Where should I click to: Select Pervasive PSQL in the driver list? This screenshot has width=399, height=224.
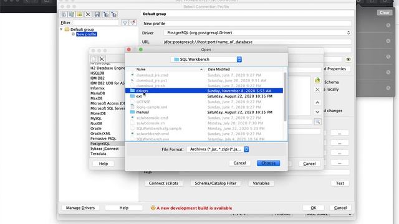click(x=103, y=138)
